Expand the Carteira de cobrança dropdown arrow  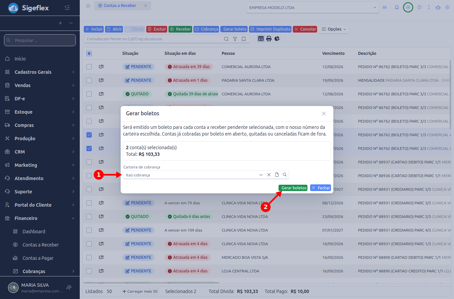point(261,175)
